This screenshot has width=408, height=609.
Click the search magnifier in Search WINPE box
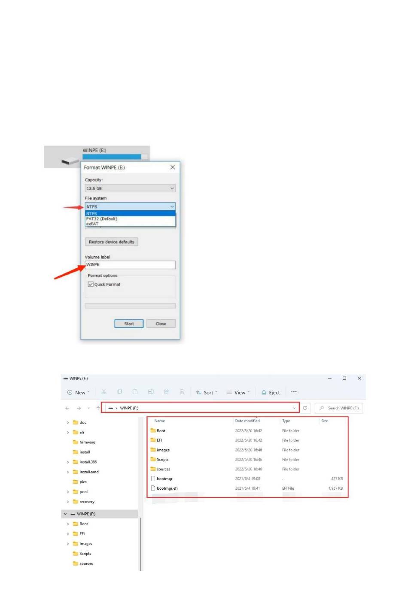pyautogui.click(x=322, y=408)
